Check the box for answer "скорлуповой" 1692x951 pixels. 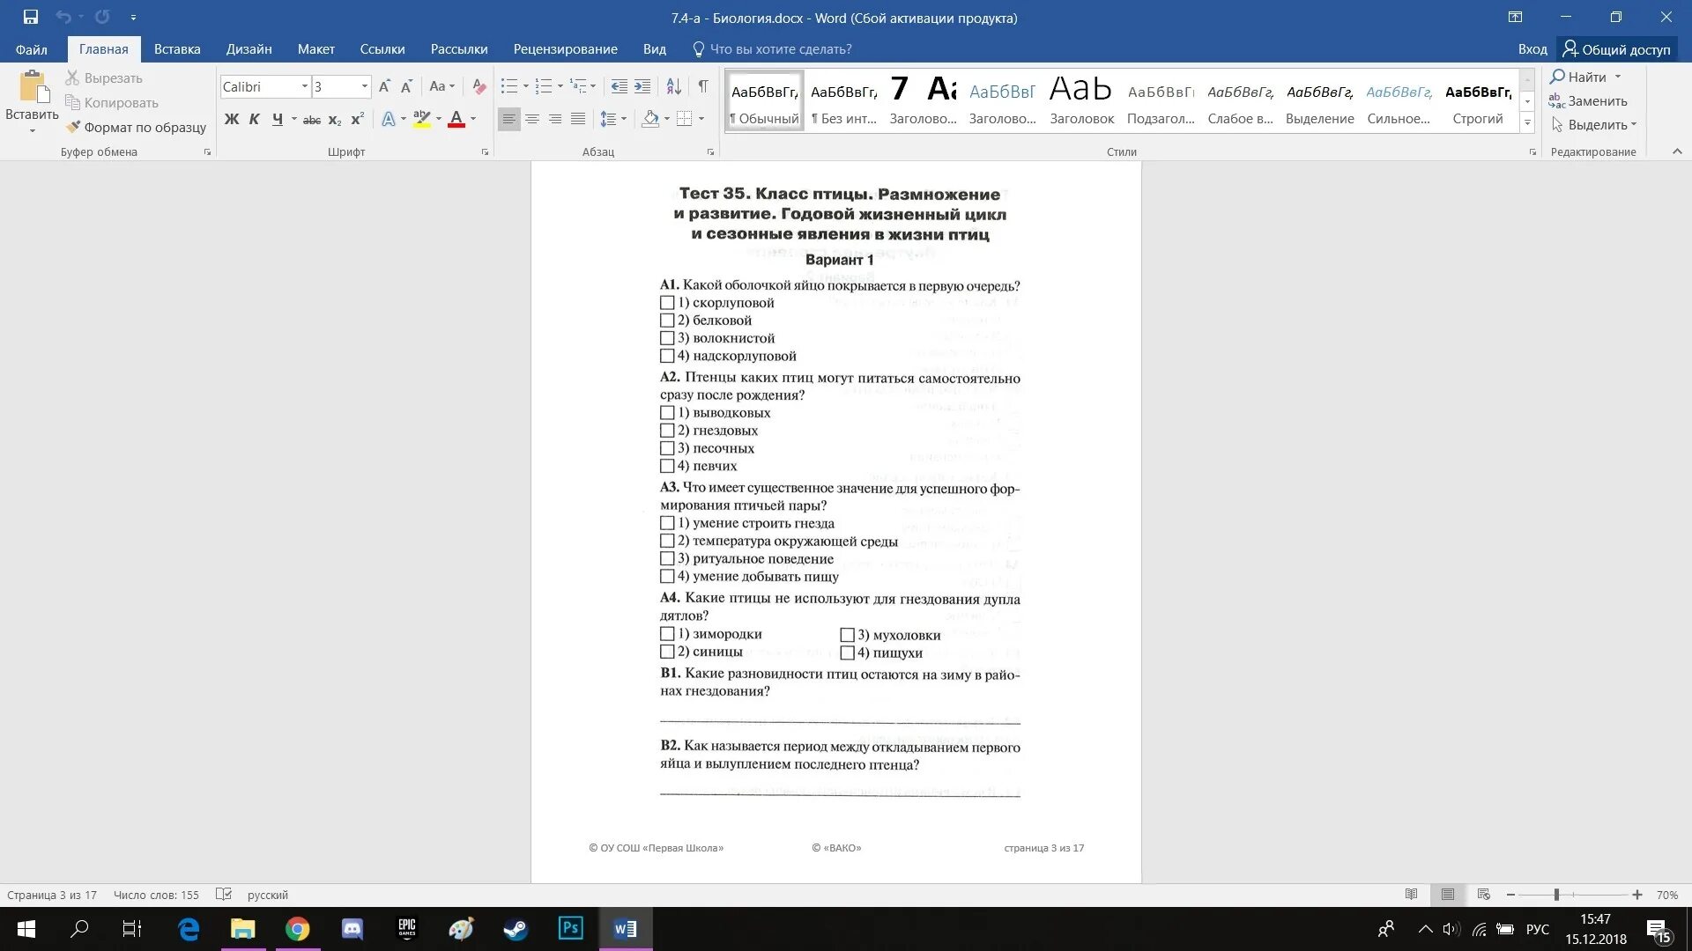coord(667,303)
